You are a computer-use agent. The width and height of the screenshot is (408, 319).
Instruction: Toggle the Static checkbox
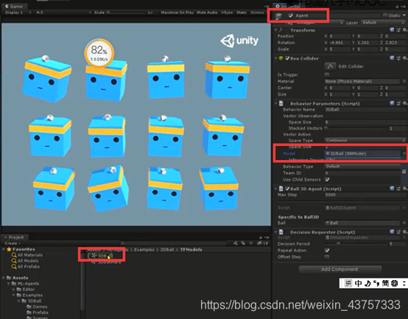point(385,15)
